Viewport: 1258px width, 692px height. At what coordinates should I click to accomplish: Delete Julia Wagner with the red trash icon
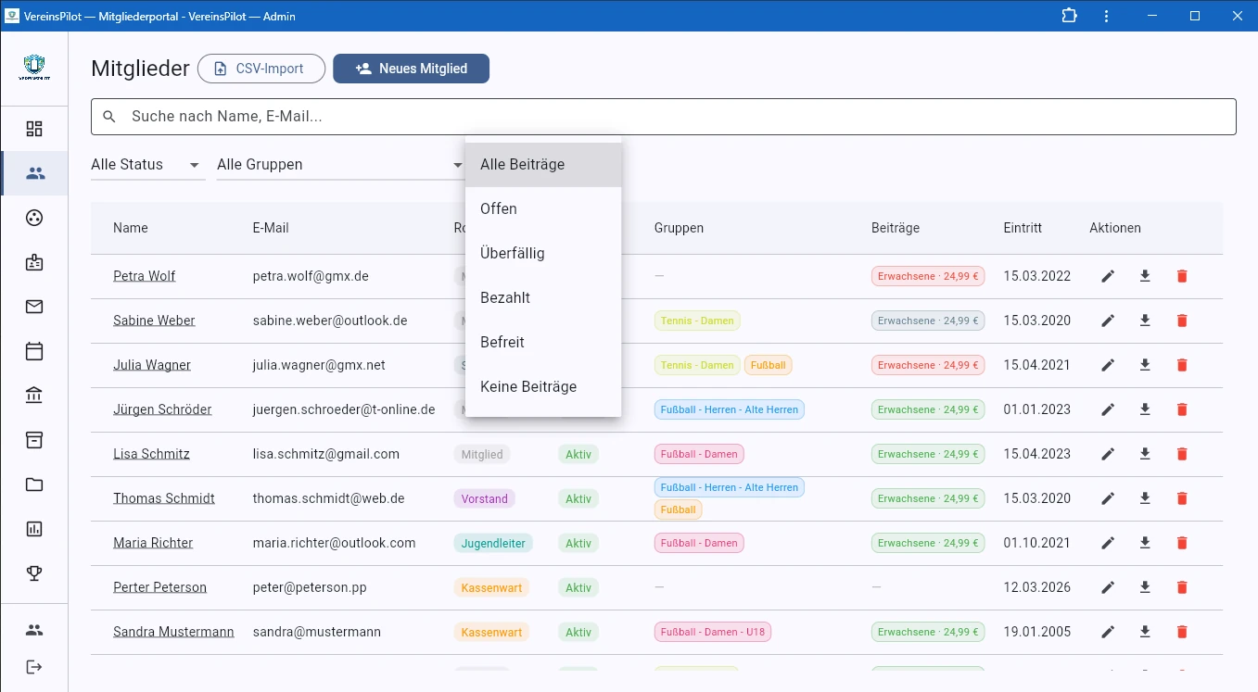(1182, 365)
